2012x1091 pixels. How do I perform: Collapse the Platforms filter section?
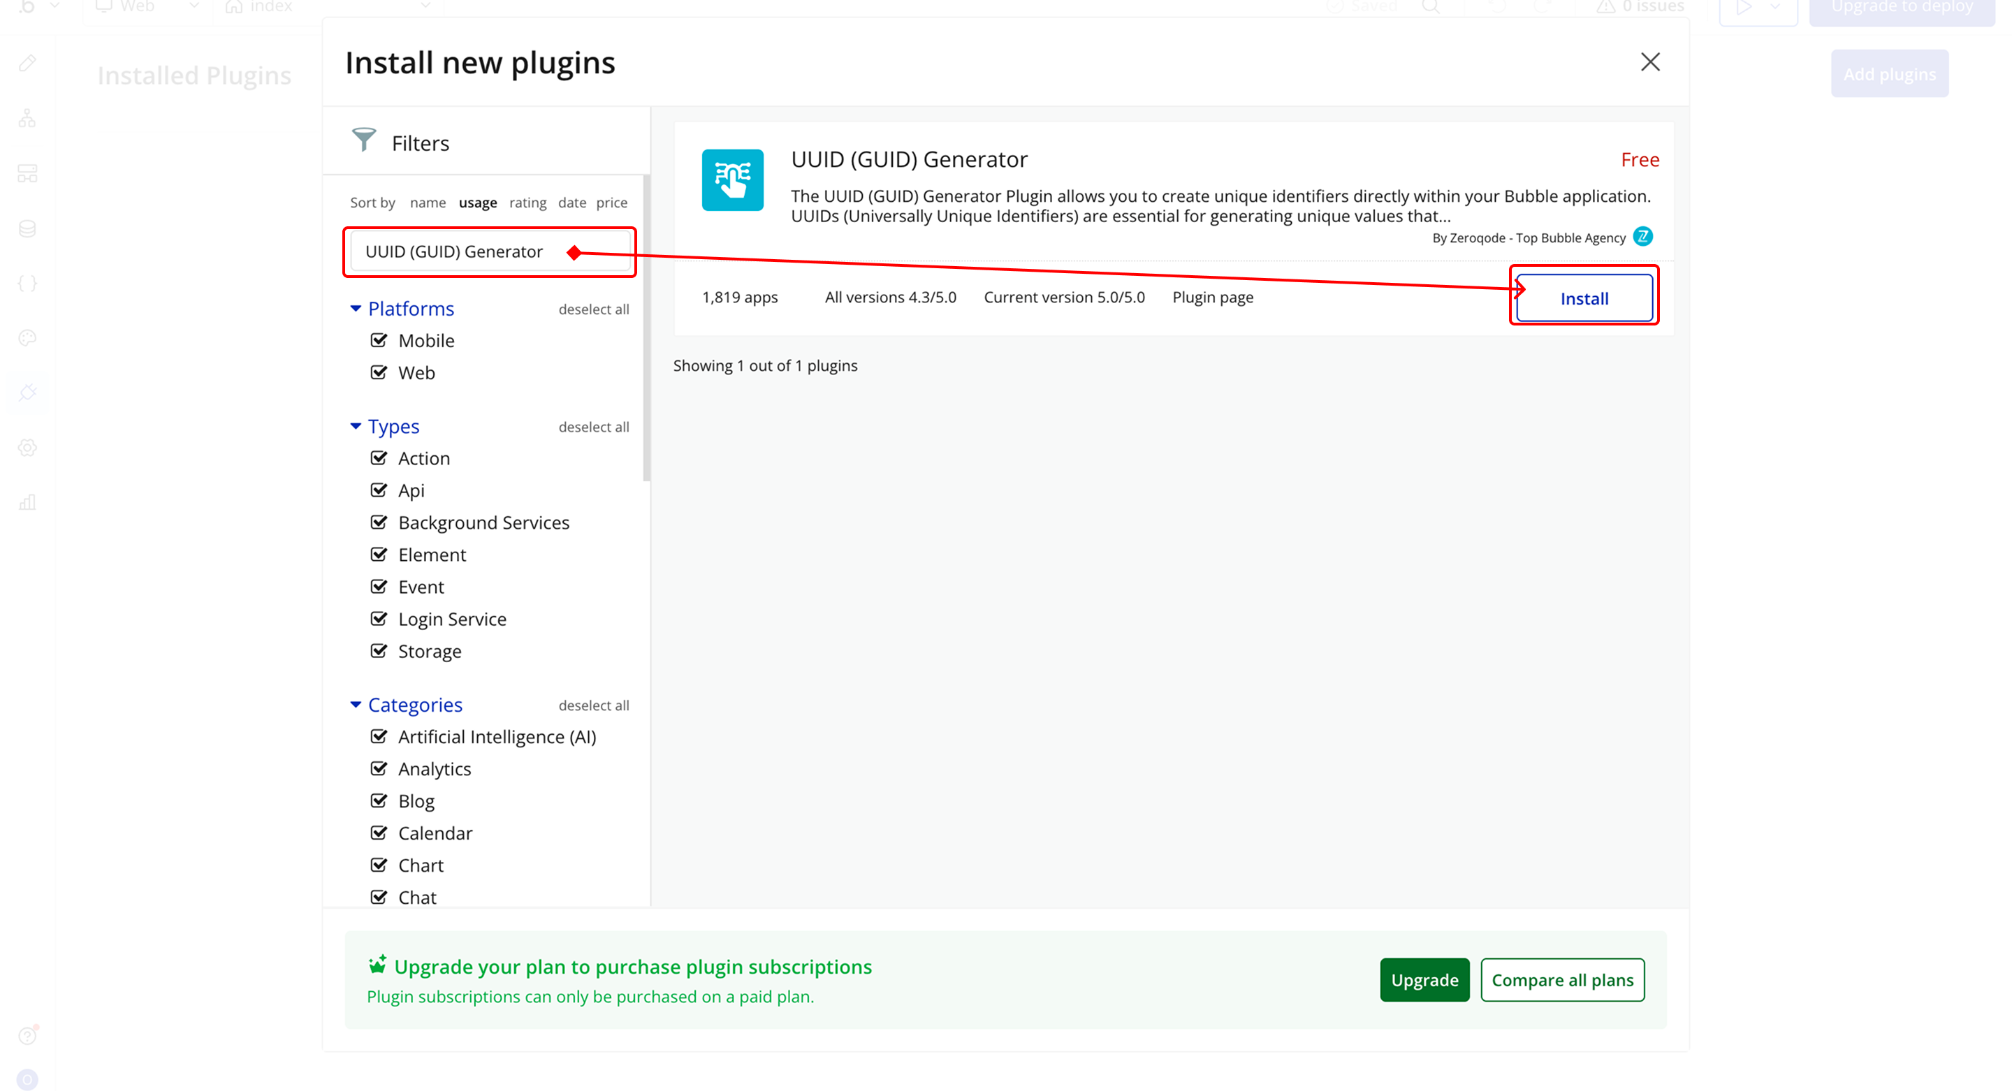click(x=356, y=309)
